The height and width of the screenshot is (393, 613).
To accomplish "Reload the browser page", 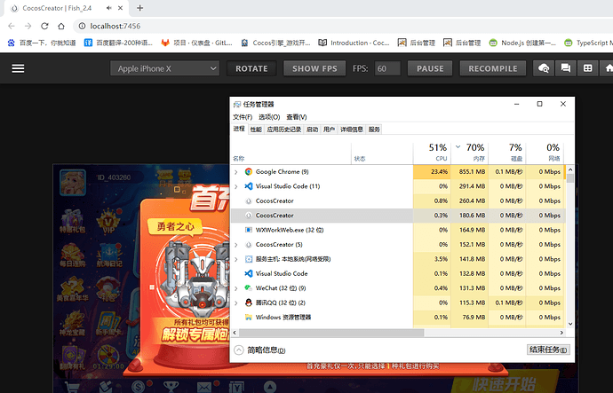I will pos(44,26).
